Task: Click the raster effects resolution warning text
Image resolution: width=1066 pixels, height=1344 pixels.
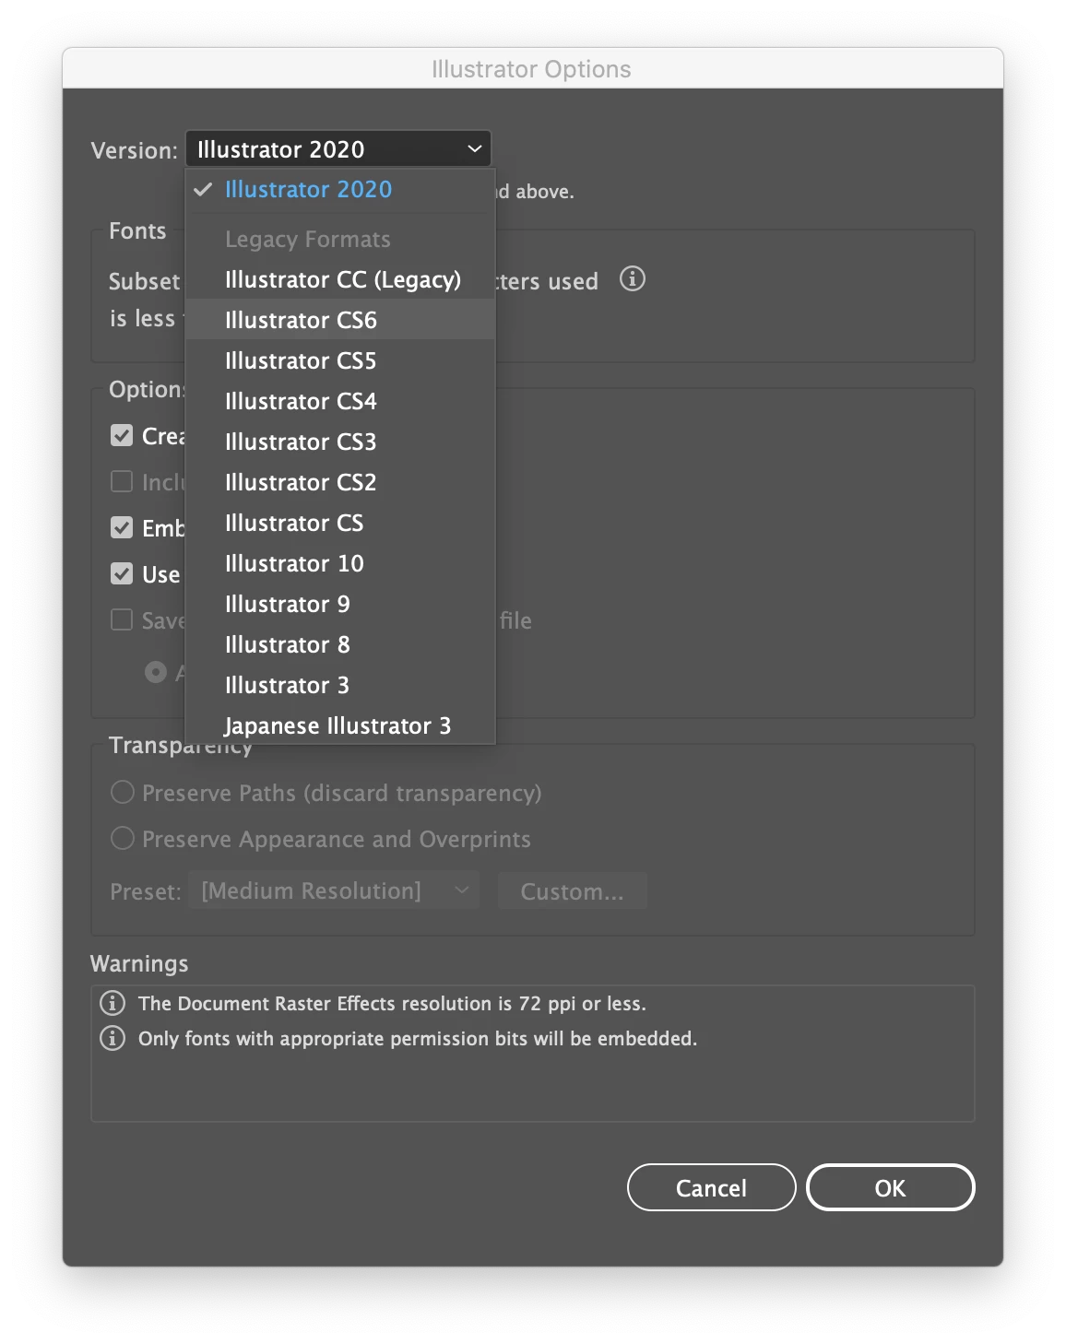Action: [x=392, y=1003]
